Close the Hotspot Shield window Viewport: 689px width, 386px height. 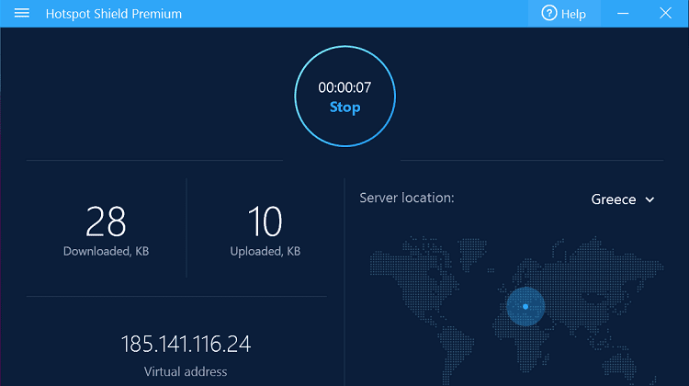(665, 13)
